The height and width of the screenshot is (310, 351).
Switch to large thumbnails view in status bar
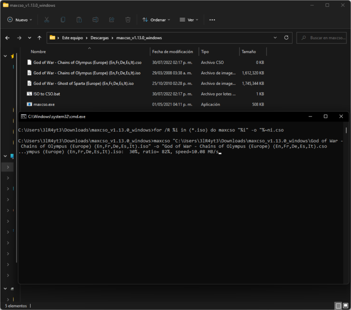346,305
